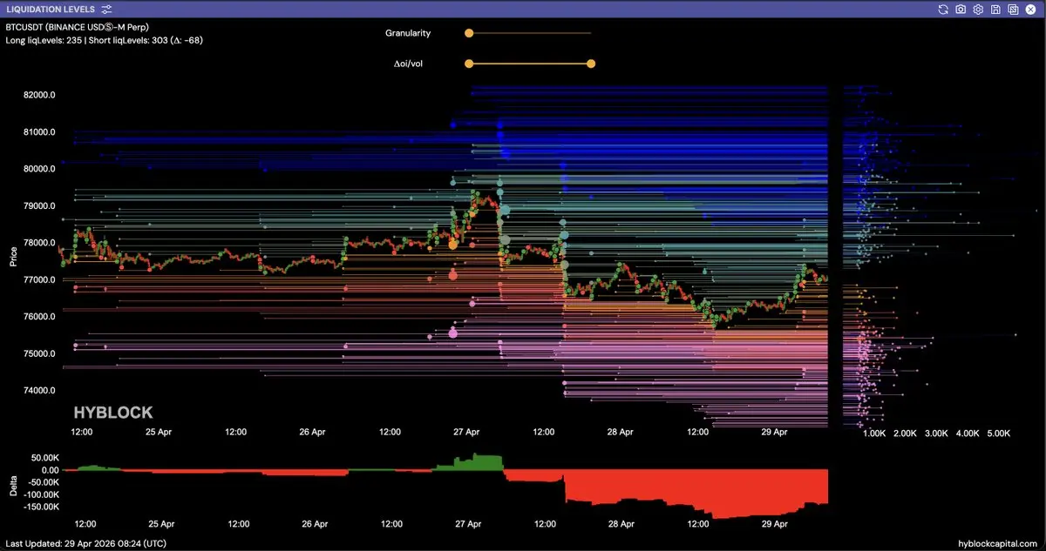
Task: Click the 80000.0 price axis label
Action: [x=39, y=169]
